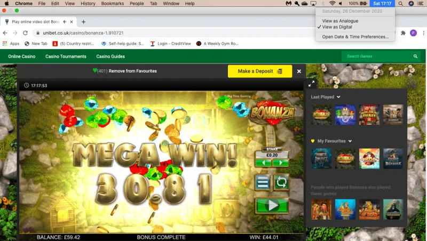Click the Search Games field
This screenshot has width=427, height=241.
tap(376, 57)
